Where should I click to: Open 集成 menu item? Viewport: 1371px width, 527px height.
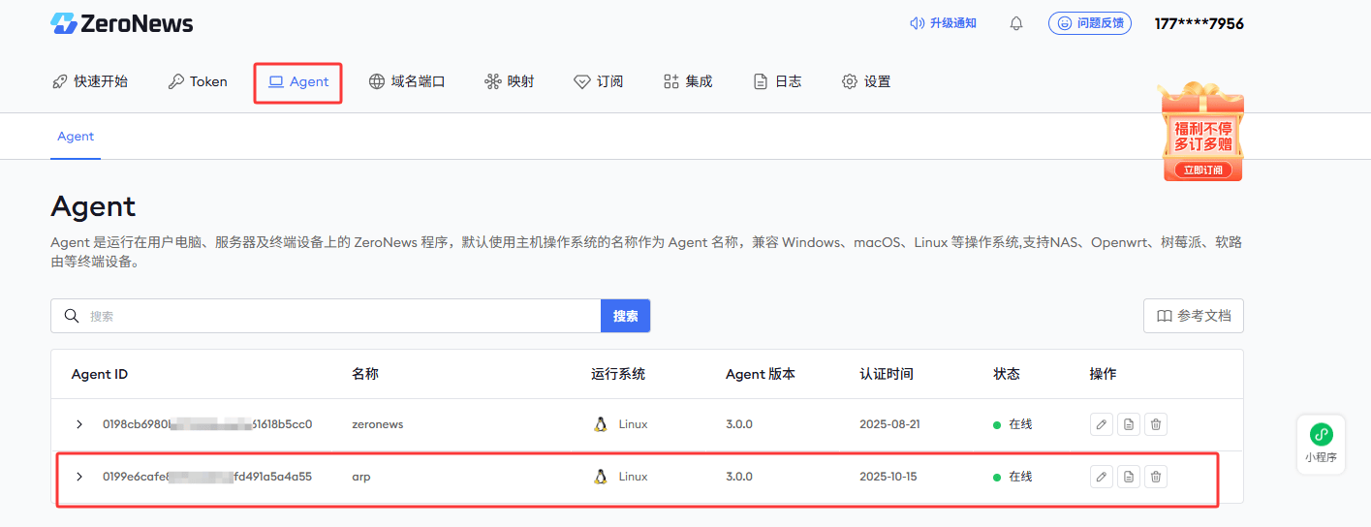[x=688, y=81]
